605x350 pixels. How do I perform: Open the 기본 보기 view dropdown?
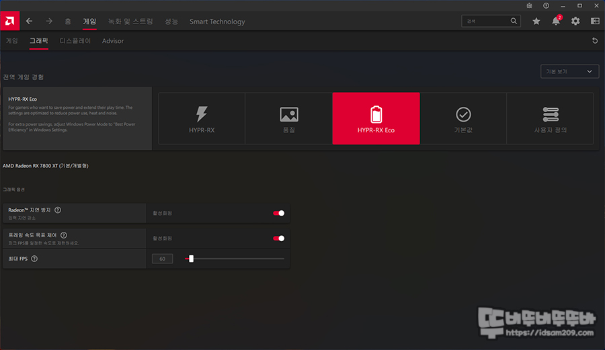click(569, 71)
